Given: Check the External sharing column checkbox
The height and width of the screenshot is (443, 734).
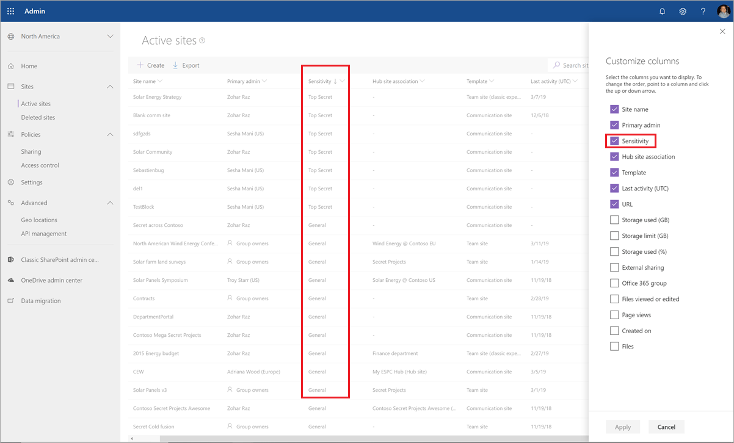Looking at the screenshot, I should (614, 267).
